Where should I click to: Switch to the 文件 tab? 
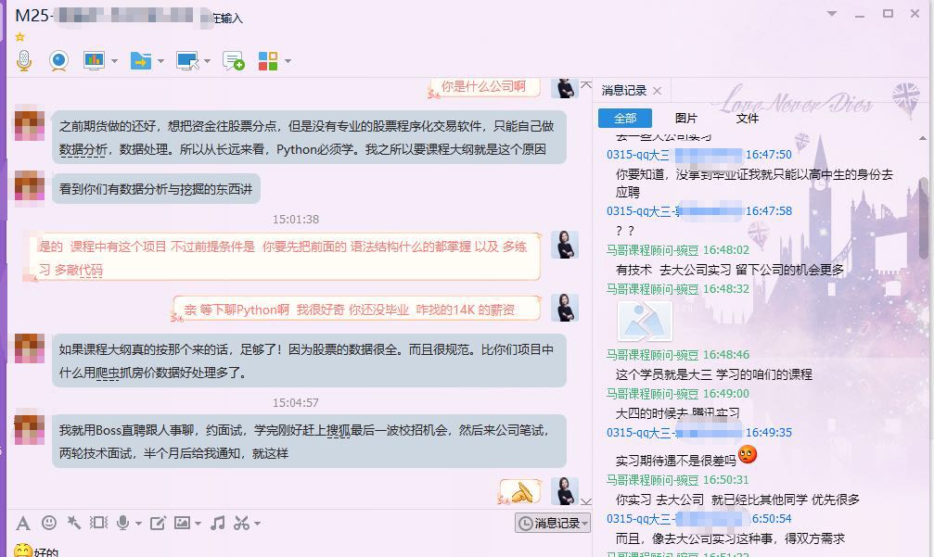748,118
